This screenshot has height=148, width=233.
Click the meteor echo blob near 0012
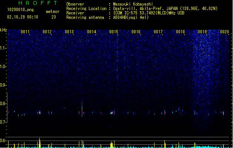tap(40, 112)
